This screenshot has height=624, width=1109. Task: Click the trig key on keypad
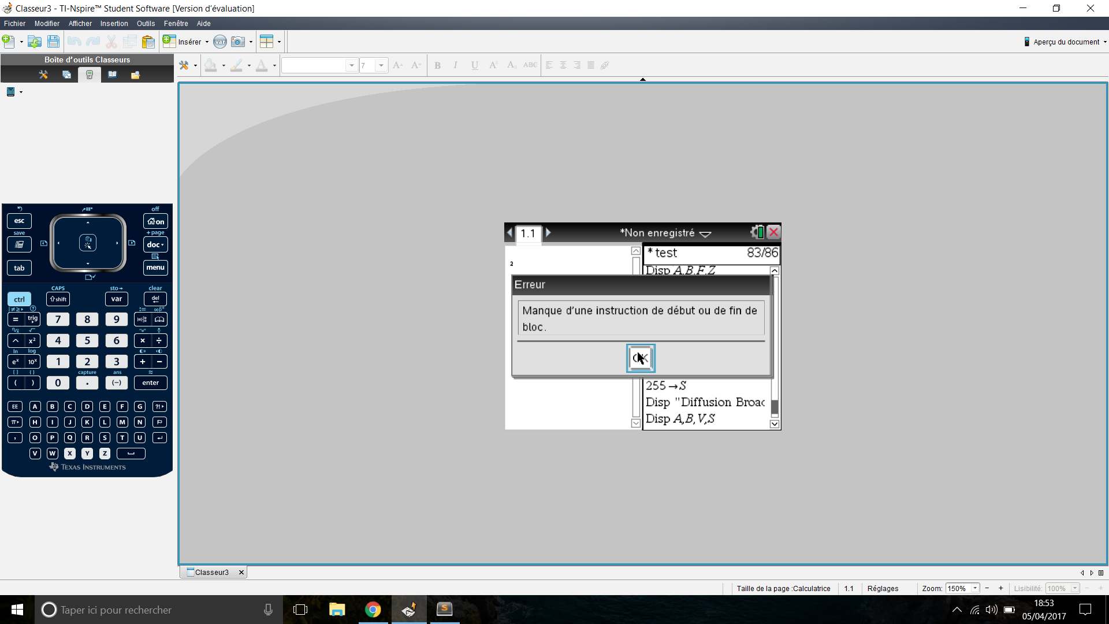coord(32,319)
